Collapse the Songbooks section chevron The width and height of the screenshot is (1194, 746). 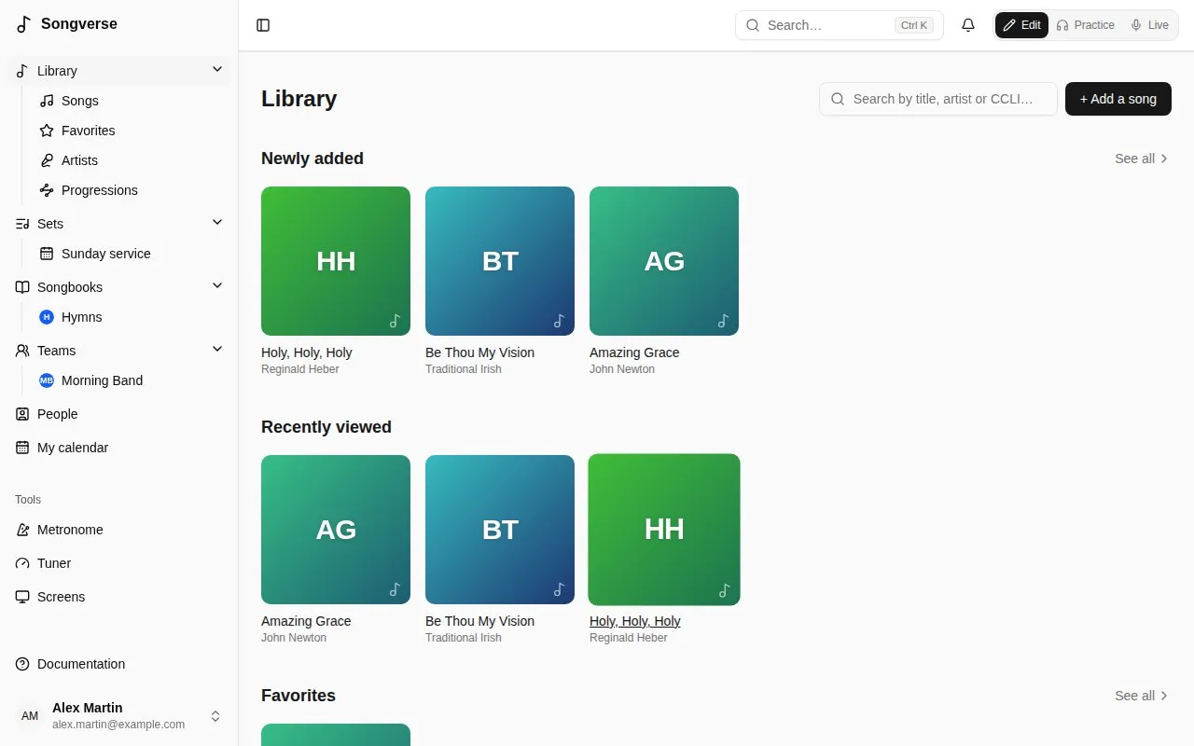click(217, 286)
